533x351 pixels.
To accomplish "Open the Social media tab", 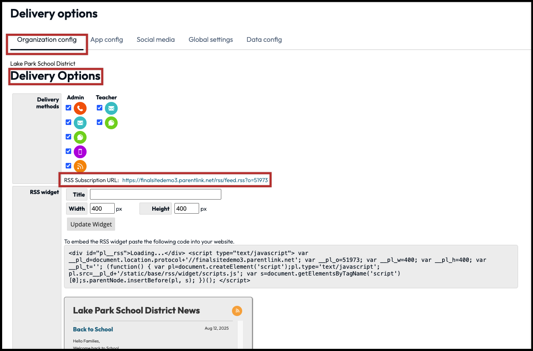I will pos(156,40).
